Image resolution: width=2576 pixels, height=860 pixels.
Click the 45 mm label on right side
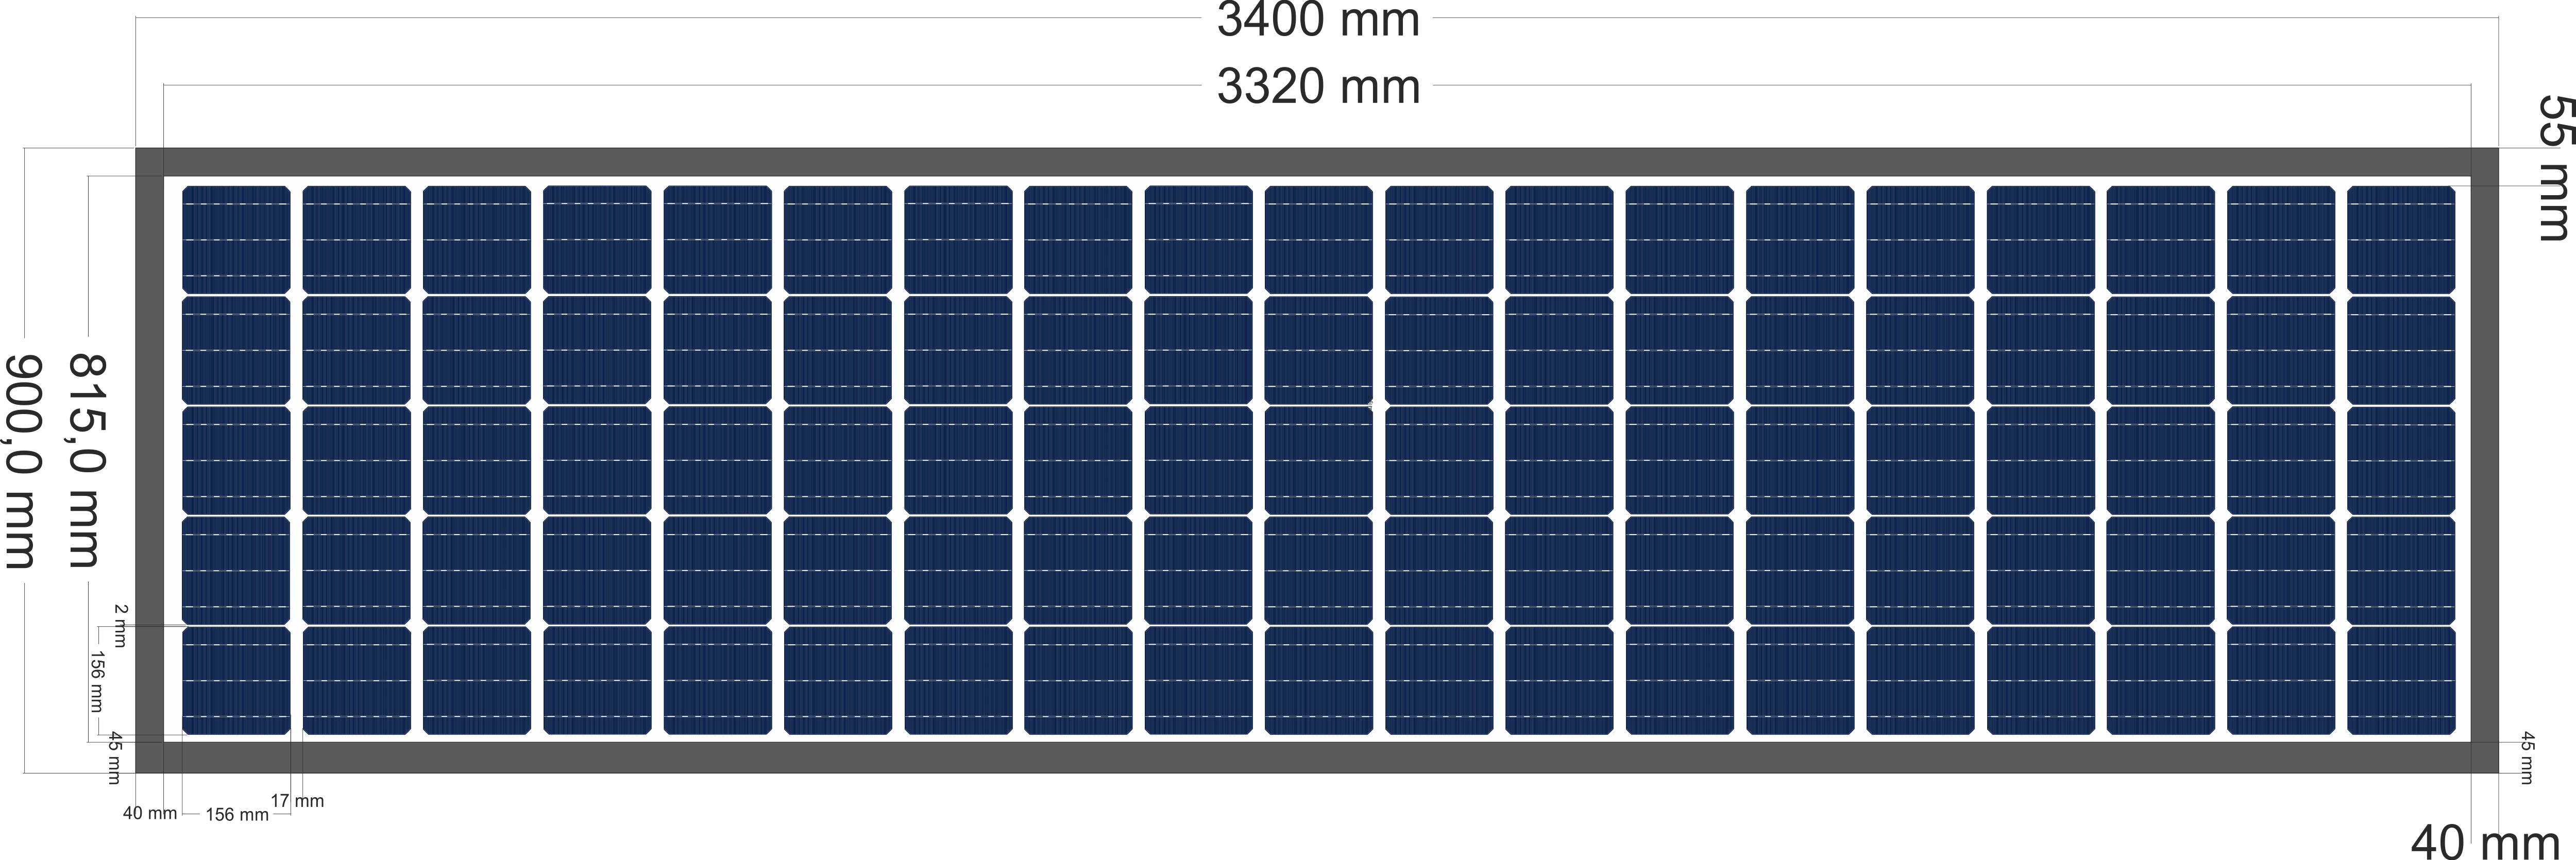click(2527, 757)
